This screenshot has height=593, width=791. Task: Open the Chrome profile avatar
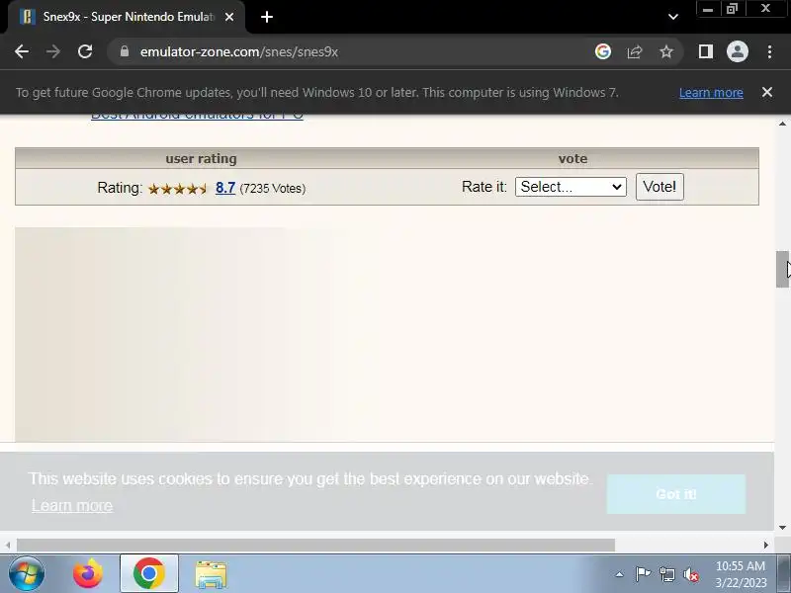tap(737, 51)
